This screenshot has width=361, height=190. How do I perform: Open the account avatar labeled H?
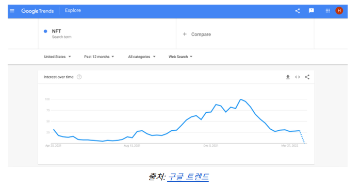pos(339,11)
